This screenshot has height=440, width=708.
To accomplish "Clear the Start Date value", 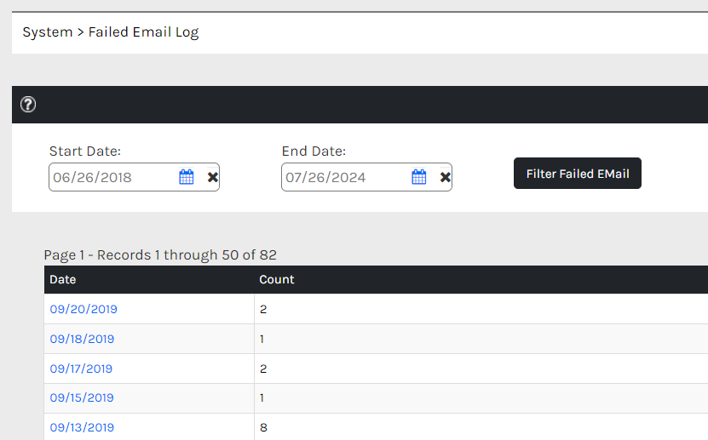I will [213, 177].
